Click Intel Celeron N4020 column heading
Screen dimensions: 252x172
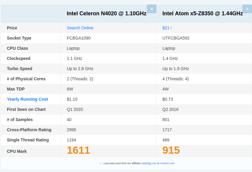click(107, 13)
